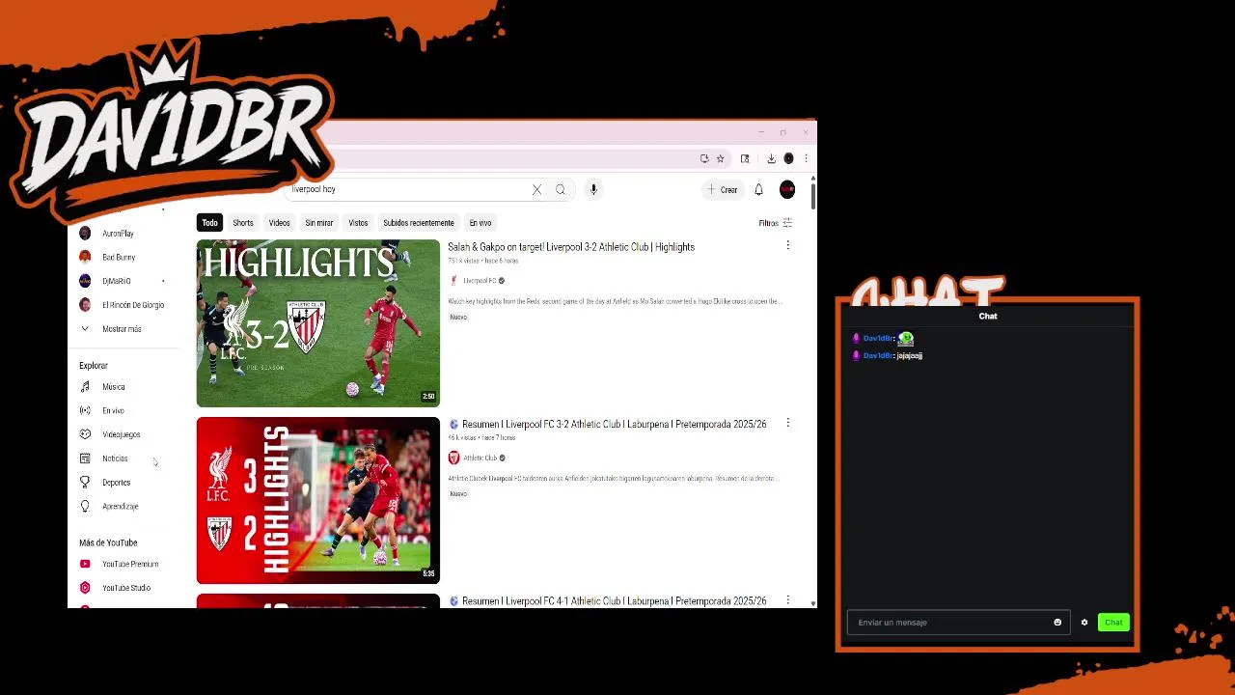The height and width of the screenshot is (695, 1235).
Task: Open the emoji picker in chat box
Action: [x=1057, y=623]
